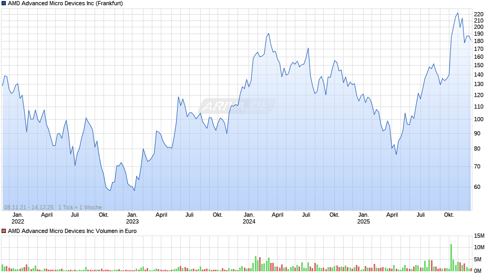Click the 220 price axis label
The height and width of the screenshot is (276, 494).
pos(479,15)
